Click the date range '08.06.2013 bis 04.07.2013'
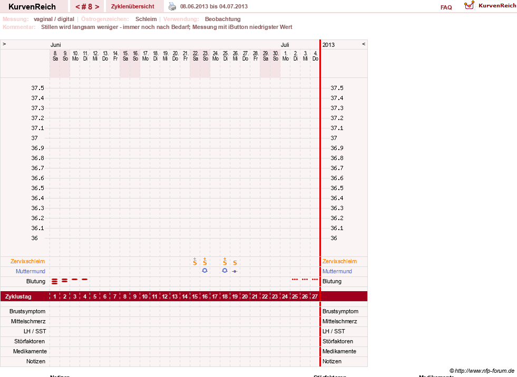This screenshot has height=377, width=517. pyautogui.click(x=214, y=6)
